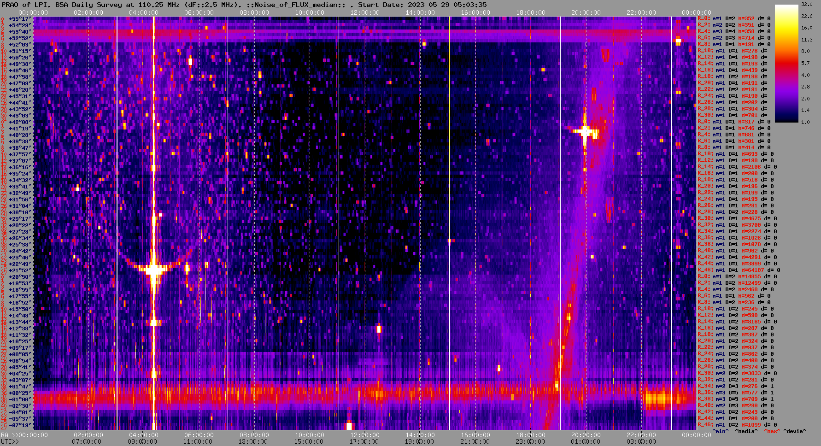Screen dimensions: 821x446
Task: Click the UTC time label '01:00:00'
Action: click(585, 441)
